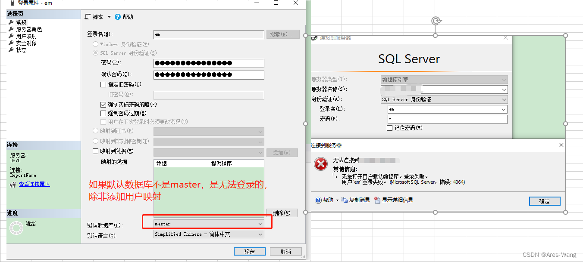Click the disabled 搜索 button
The width and height of the screenshot is (583, 262).
283,34
